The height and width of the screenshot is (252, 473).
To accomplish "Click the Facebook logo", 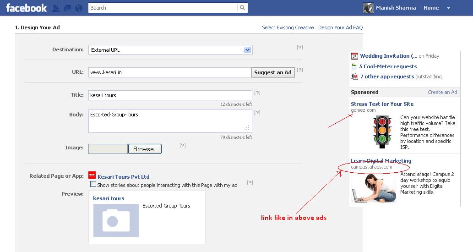I will click(x=26, y=8).
